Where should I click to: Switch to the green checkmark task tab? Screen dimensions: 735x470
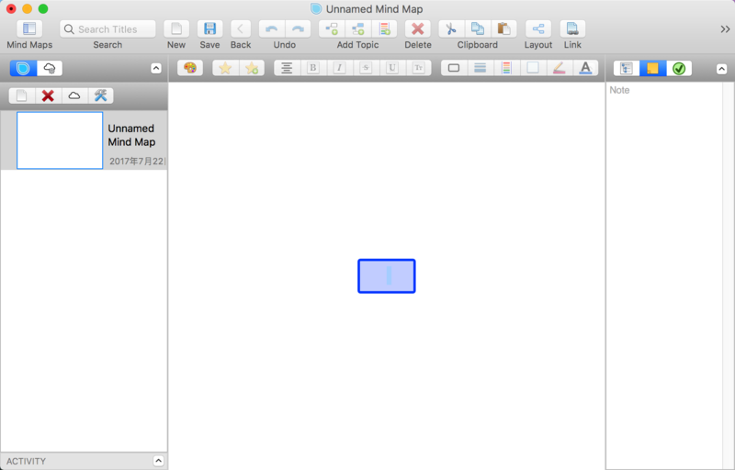(679, 68)
